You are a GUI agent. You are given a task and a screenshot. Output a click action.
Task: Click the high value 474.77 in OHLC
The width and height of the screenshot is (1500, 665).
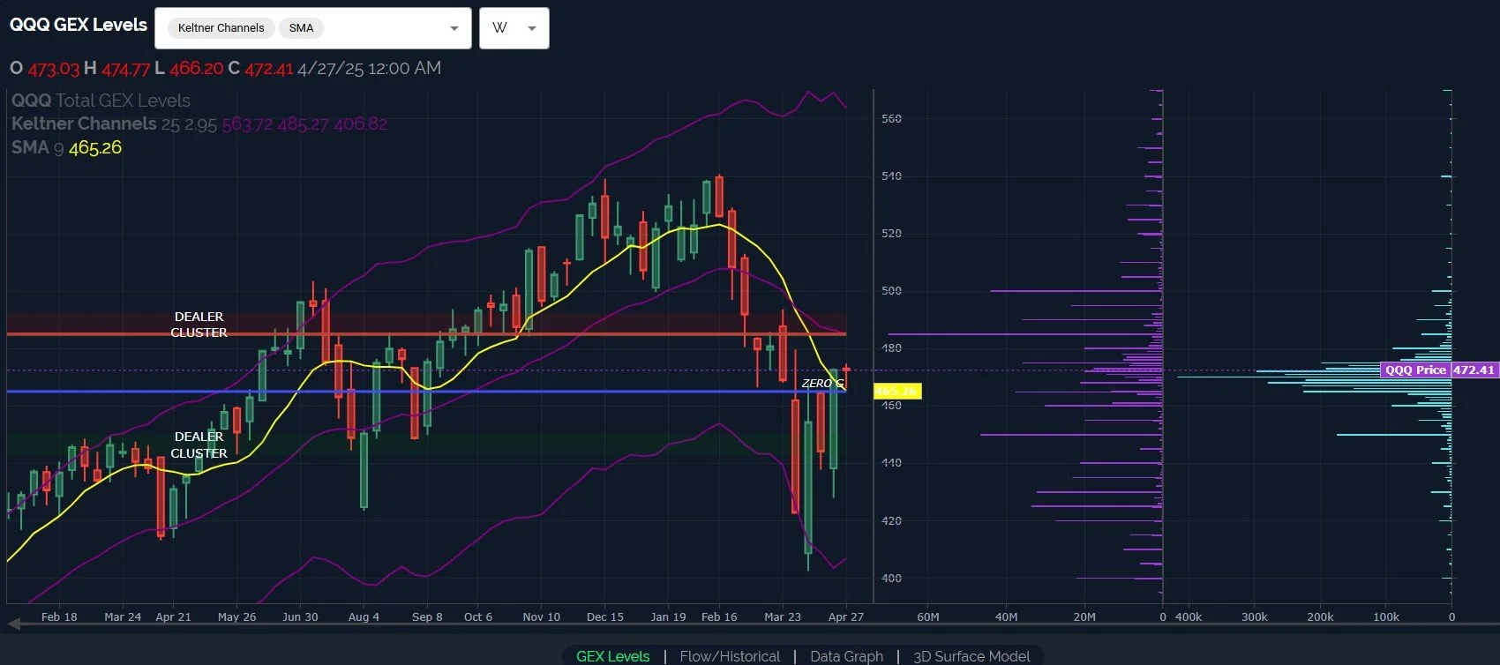[125, 68]
